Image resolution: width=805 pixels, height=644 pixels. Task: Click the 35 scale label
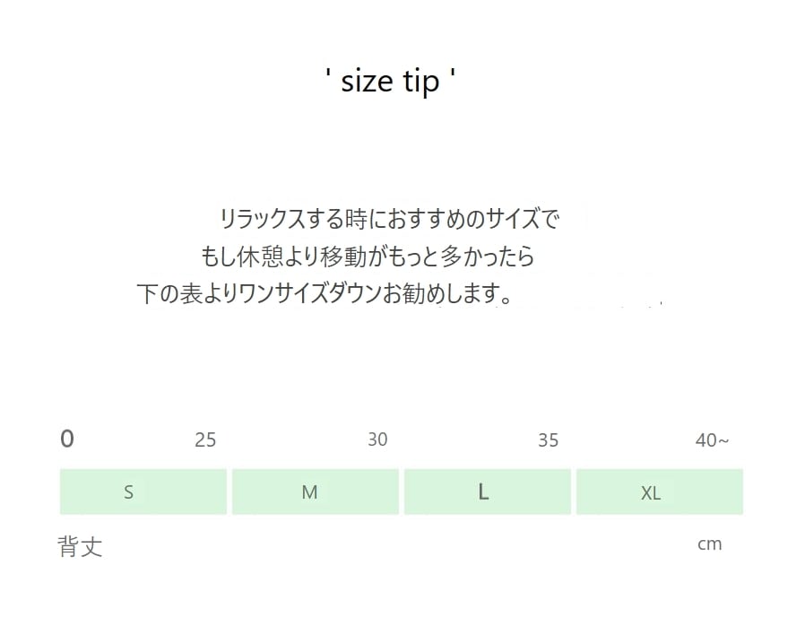click(x=548, y=440)
